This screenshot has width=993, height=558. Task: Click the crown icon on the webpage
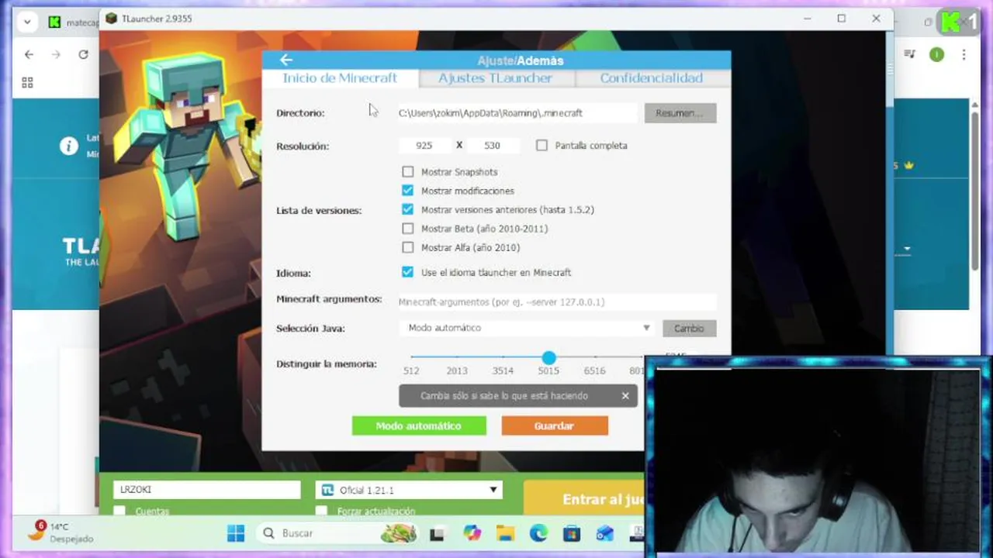908,165
